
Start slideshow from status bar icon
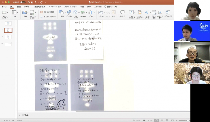tap(173, 120)
